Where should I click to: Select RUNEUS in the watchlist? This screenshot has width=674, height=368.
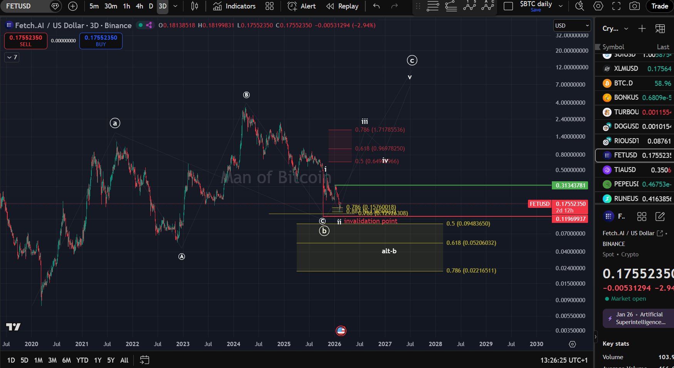(635, 199)
